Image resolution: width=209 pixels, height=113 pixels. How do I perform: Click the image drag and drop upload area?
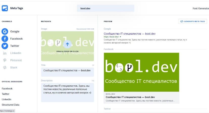[x=67, y=46]
